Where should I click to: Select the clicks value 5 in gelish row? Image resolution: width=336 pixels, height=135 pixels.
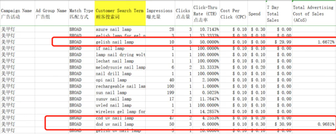184,42
